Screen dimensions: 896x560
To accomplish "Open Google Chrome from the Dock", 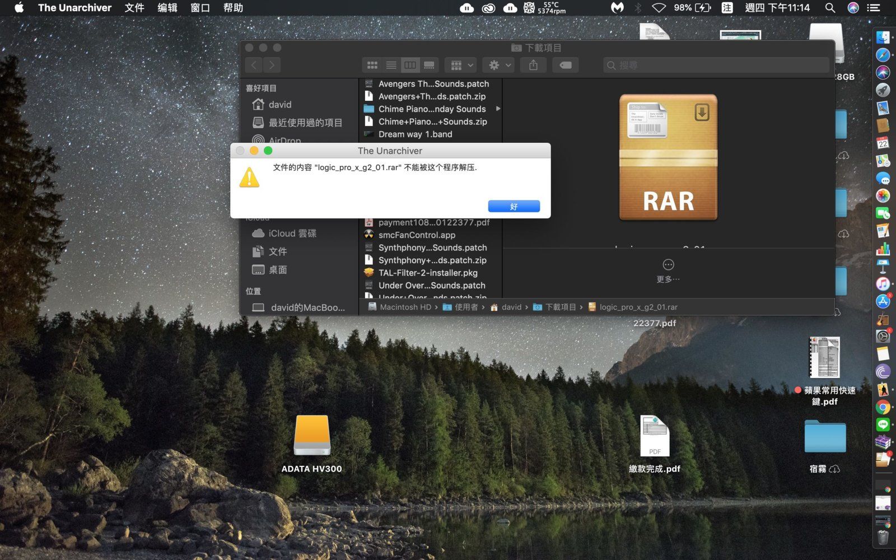I will pos(883,407).
